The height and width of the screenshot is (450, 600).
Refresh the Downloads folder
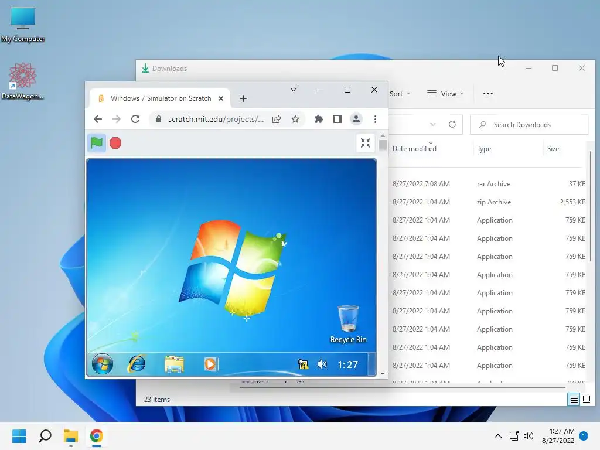click(452, 124)
